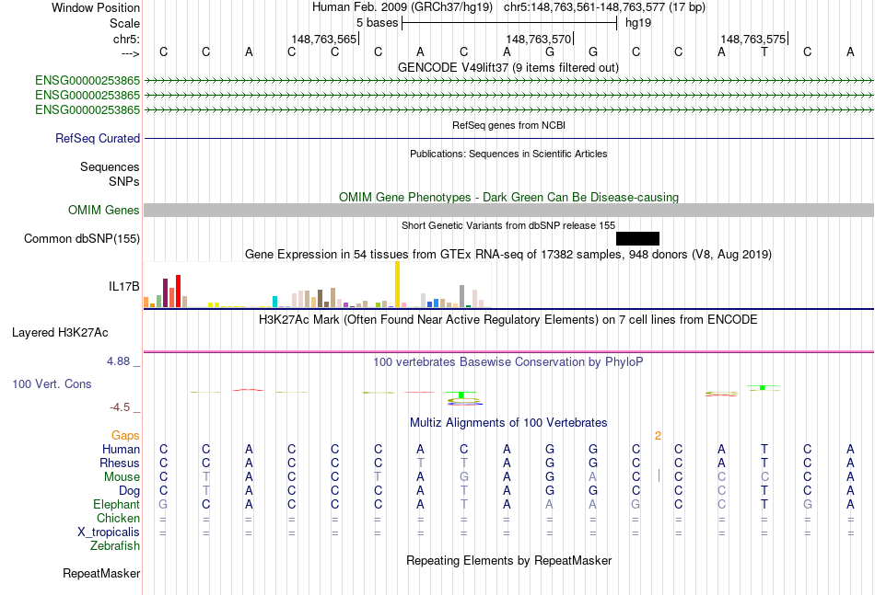
Task: Click the RepeatMasker track label
Action: (x=101, y=573)
